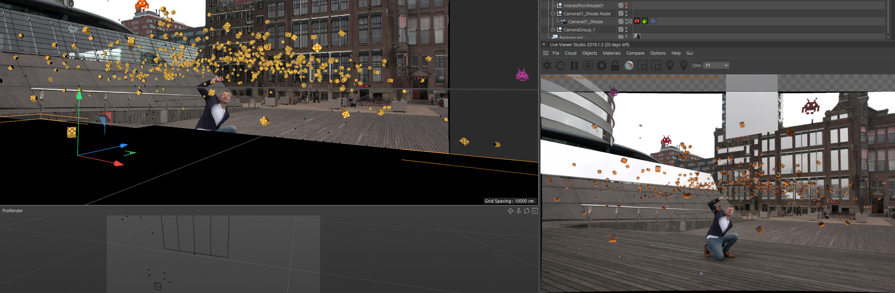Screen dimensions: 895x293
Task: Select the blue target tag on Camera01_2Node
Action: [x=653, y=21]
